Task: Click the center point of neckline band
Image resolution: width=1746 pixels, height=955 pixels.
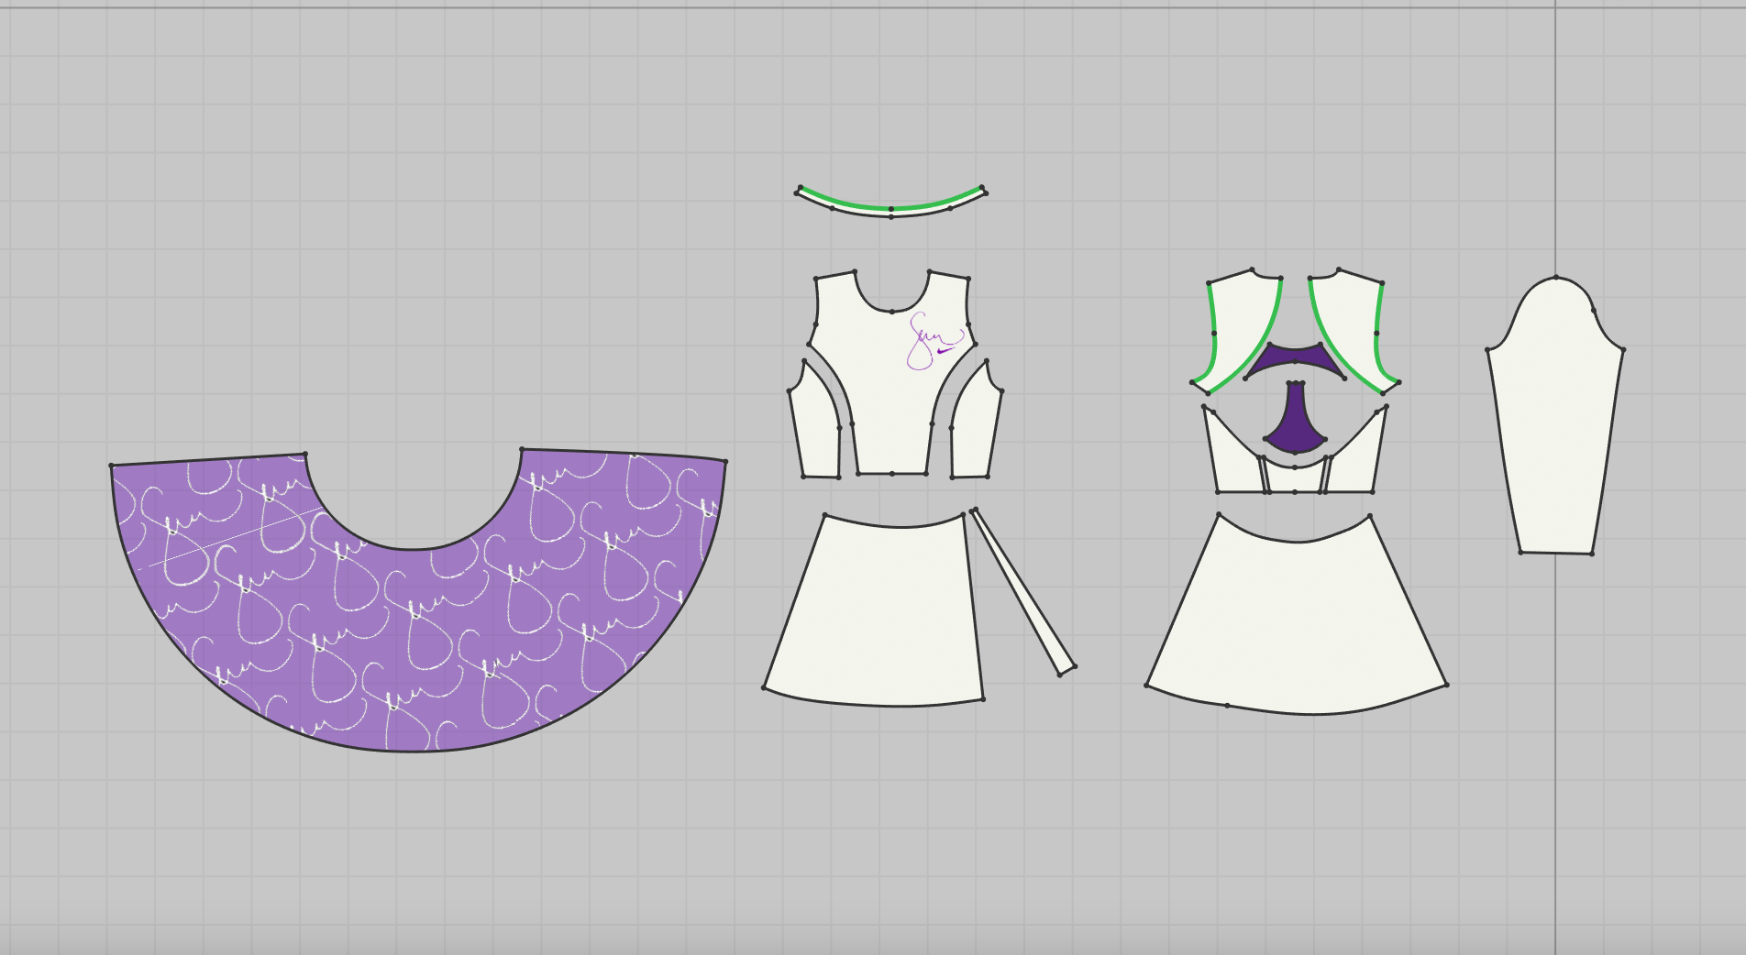Action: click(x=890, y=210)
